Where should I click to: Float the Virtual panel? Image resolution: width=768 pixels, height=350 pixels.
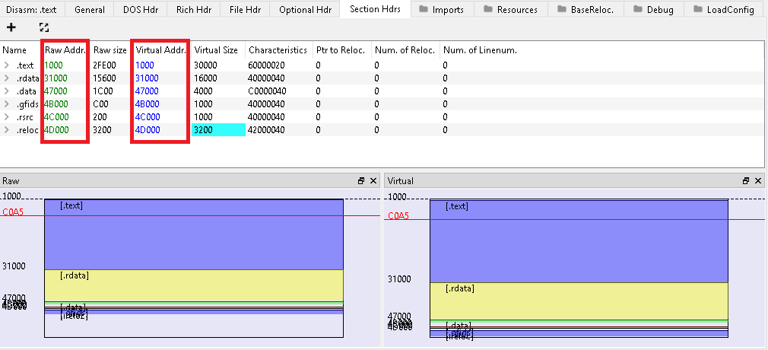pos(746,181)
